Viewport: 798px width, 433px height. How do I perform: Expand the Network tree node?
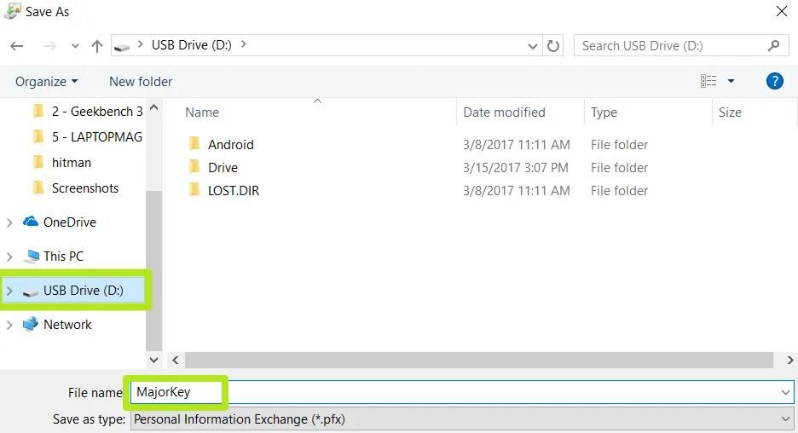(9, 325)
